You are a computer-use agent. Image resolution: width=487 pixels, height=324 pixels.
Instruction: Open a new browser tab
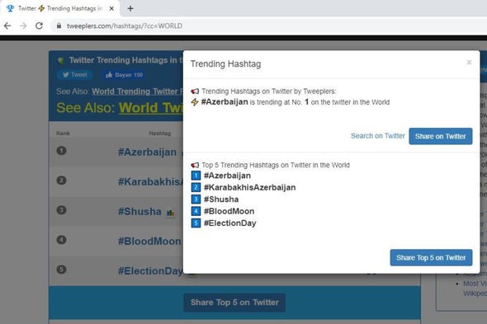(130, 9)
